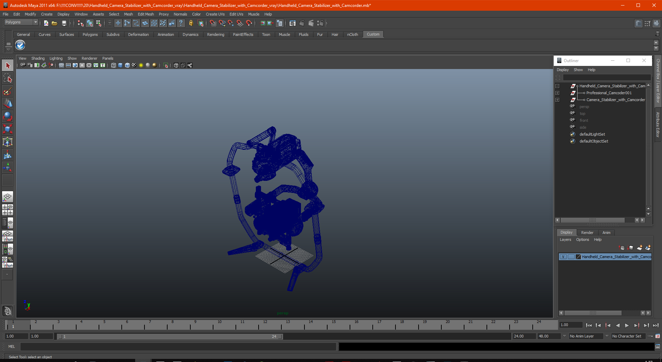
Task: Select Show Manipulator tool
Action: (8, 168)
